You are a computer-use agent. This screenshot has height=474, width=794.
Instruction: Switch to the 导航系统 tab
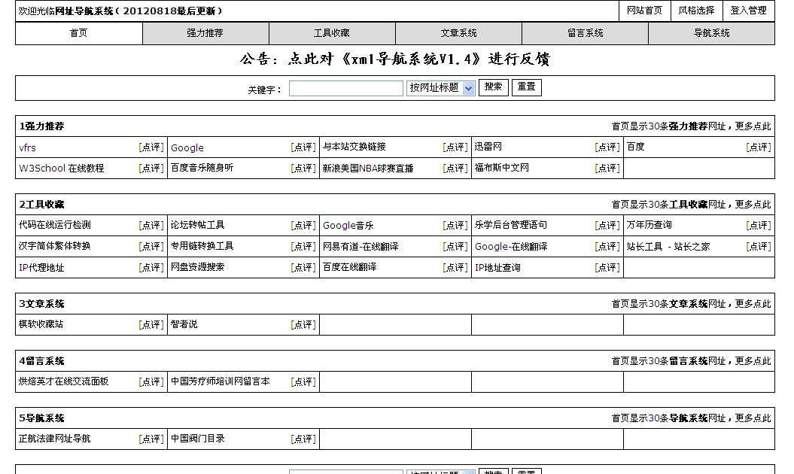711,33
